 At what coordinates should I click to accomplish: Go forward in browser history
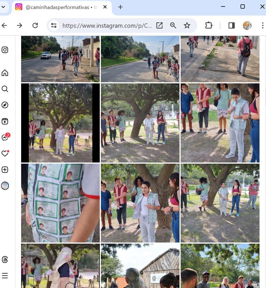coord(20,25)
